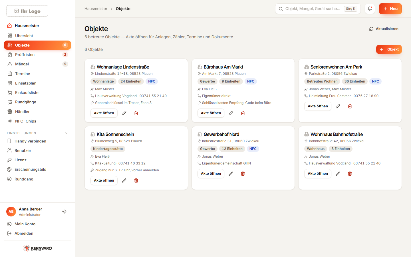
Task: Click Abmelden to log out
Action: click(x=37, y=233)
